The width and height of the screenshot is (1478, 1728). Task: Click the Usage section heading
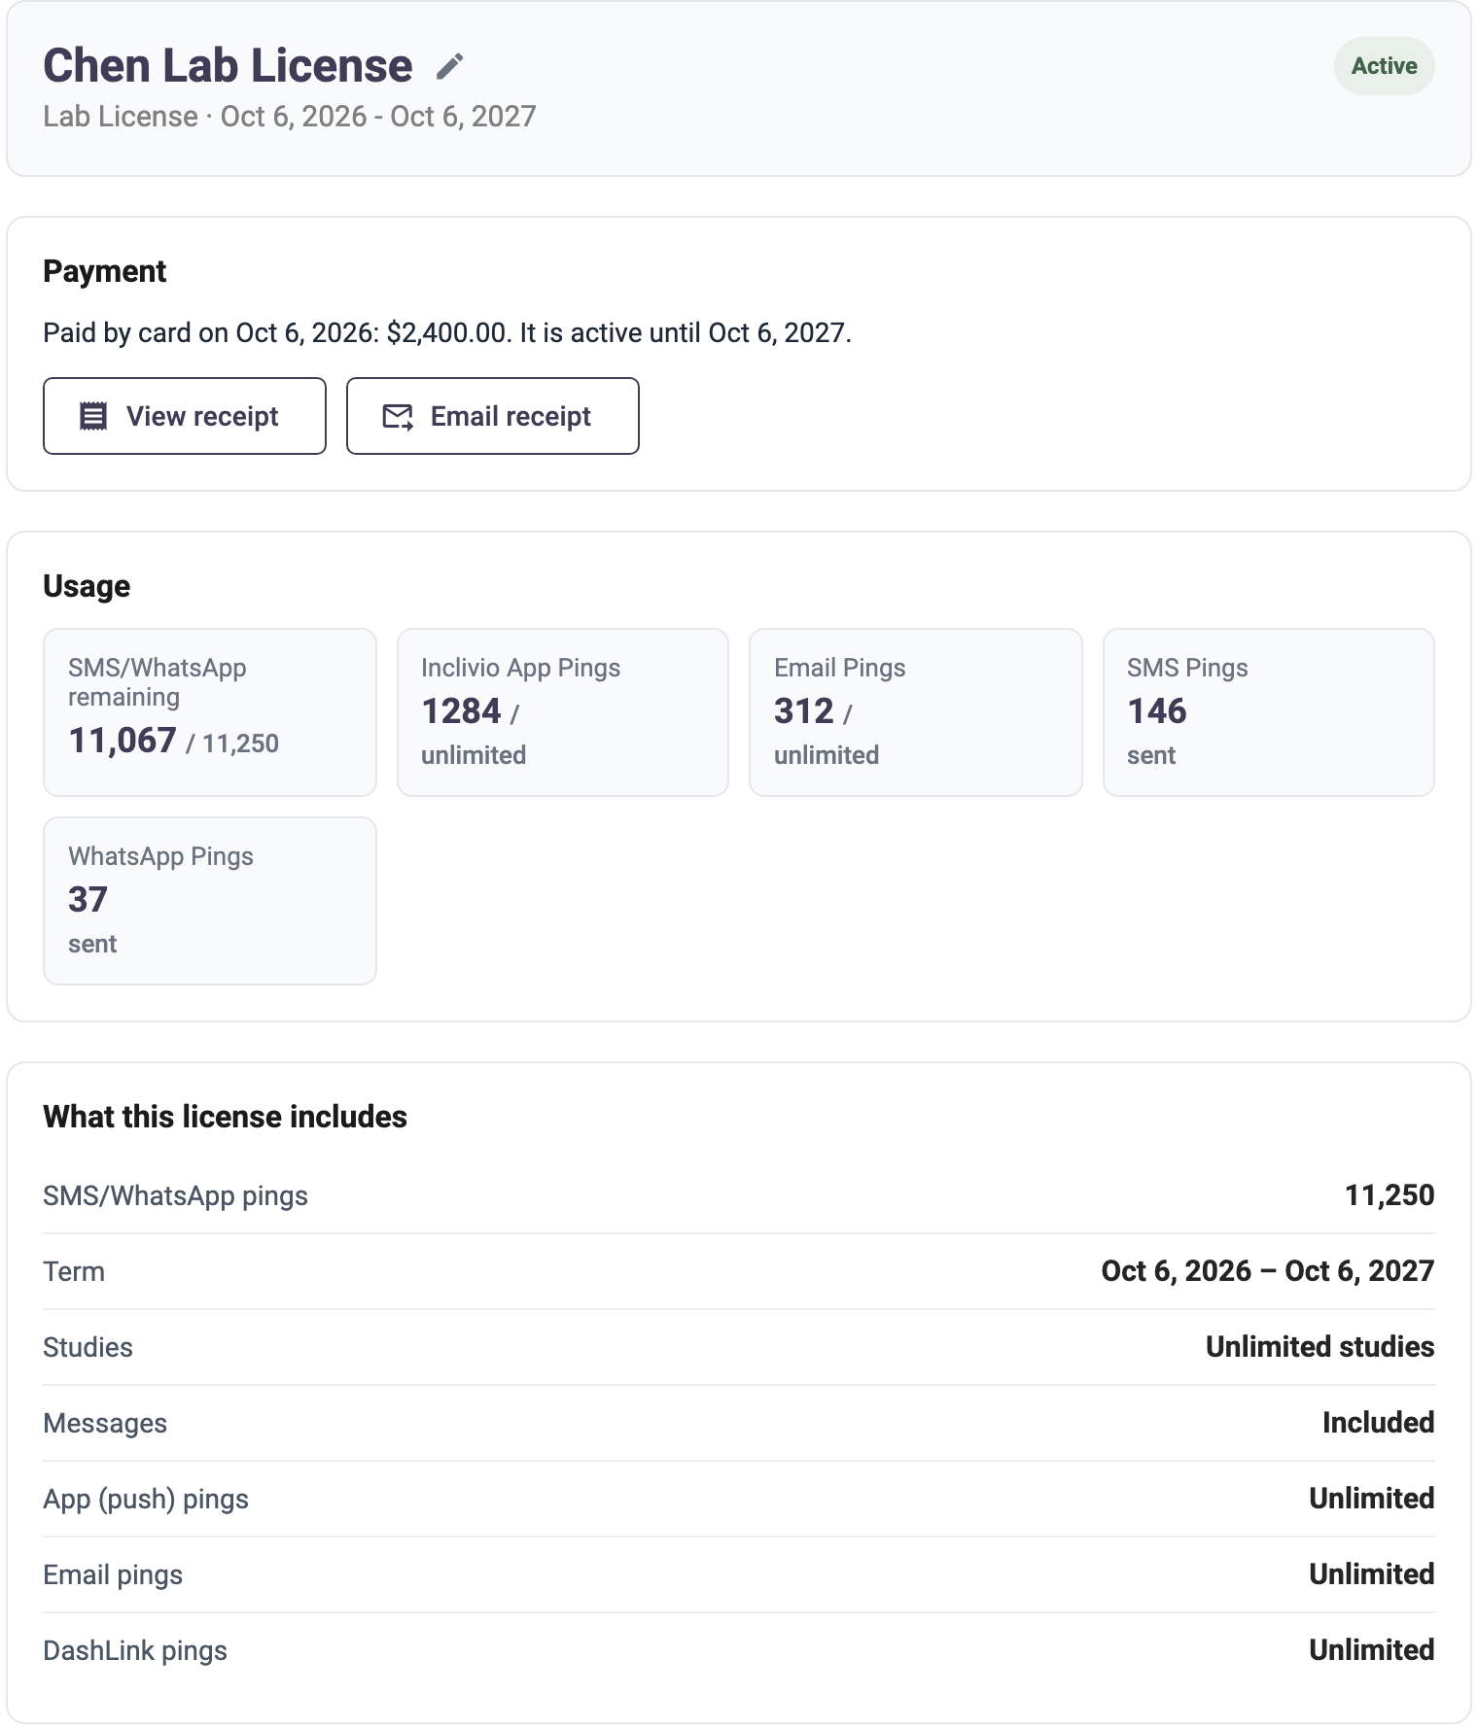click(87, 586)
